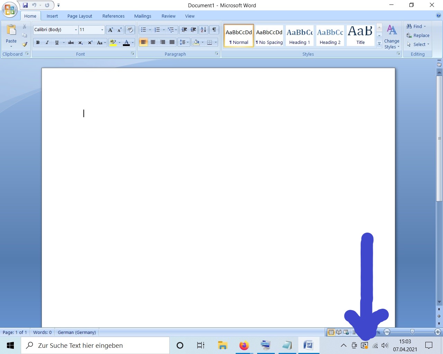Viewport: 443px width, 354px height.
Task: Shrink font size with the small A icon
Action: pos(119,30)
